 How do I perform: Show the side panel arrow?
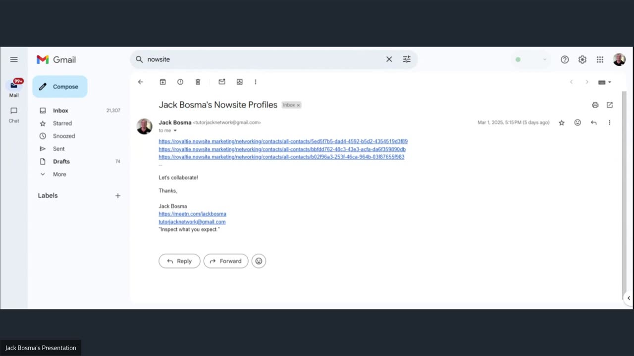point(629,298)
